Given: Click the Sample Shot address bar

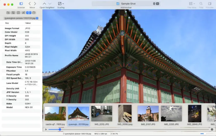Looking at the screenshot, I should coord(126,4).
